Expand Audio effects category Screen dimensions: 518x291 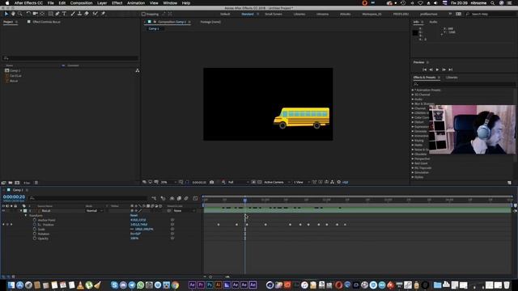coord(413,99)
